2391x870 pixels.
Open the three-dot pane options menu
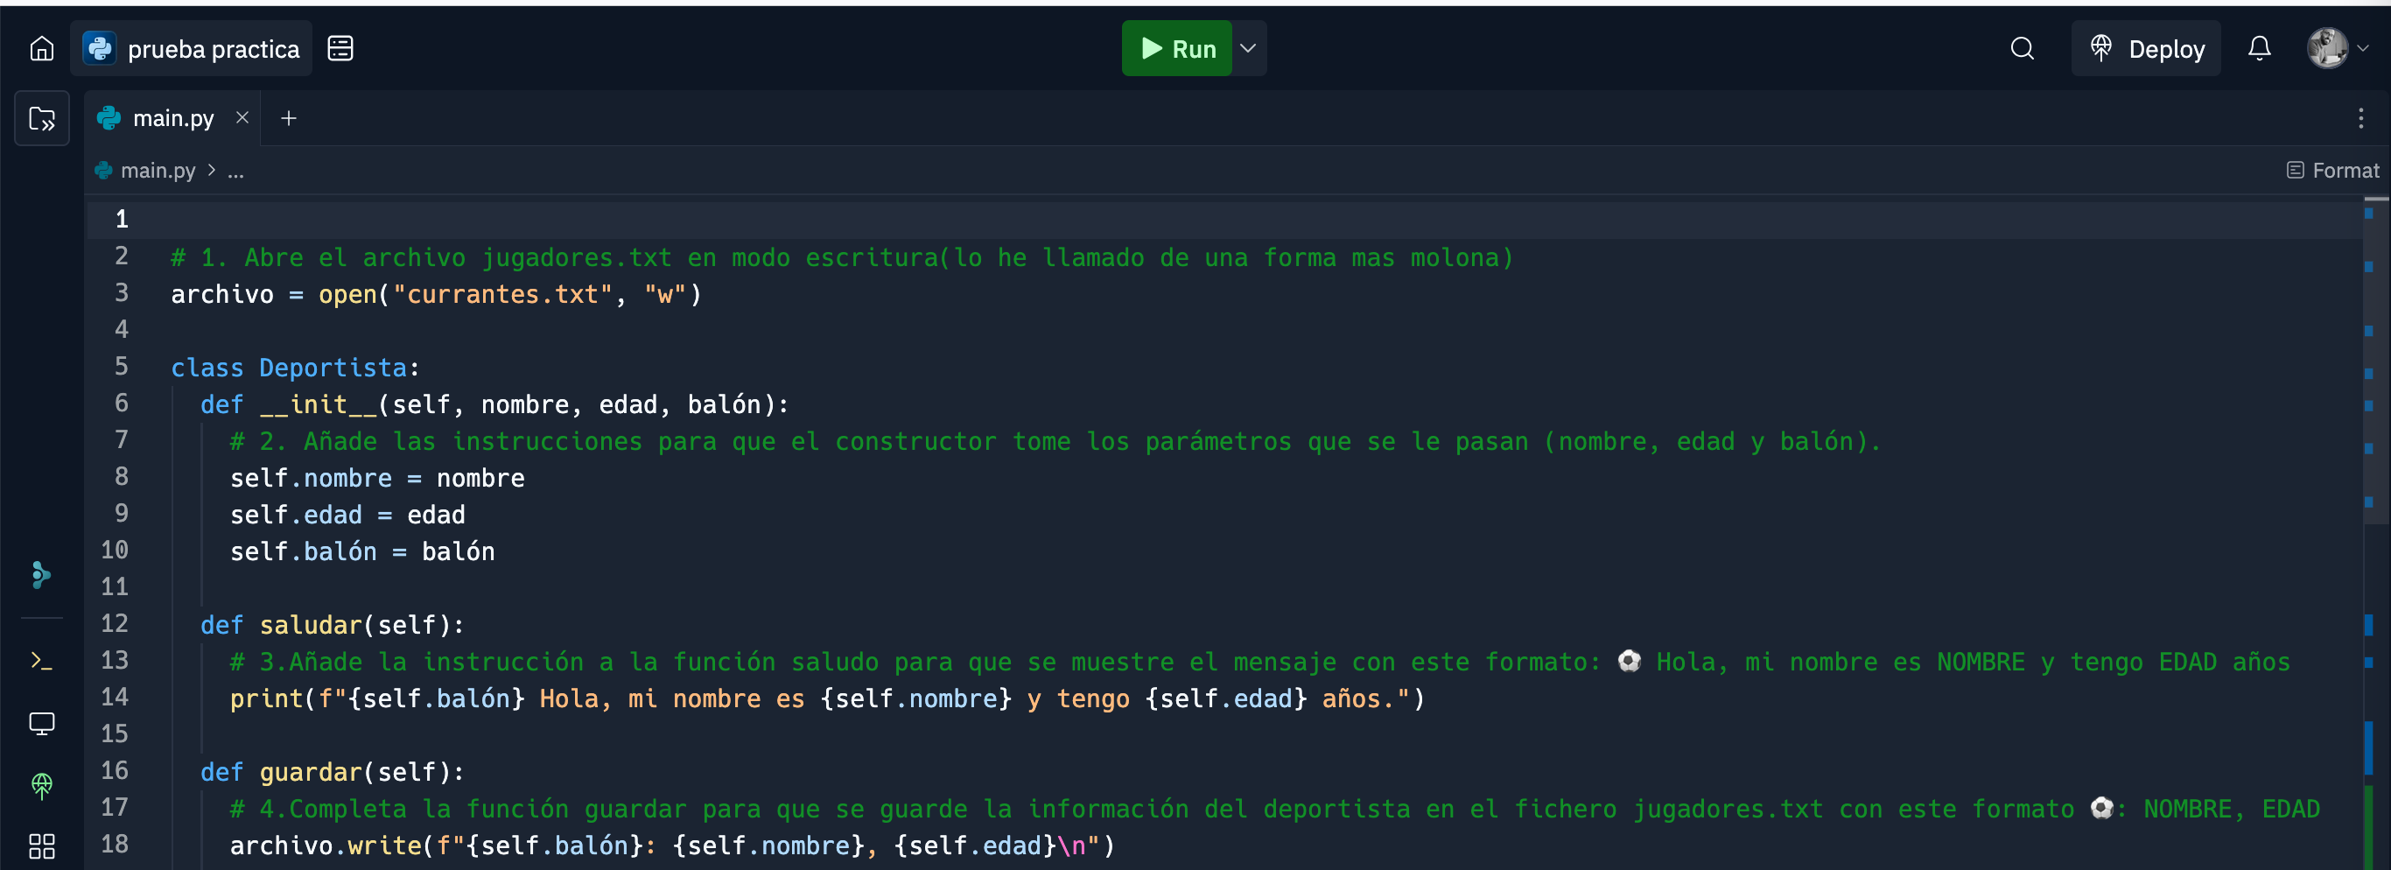pyautogui.click(x=2360, y=119)
